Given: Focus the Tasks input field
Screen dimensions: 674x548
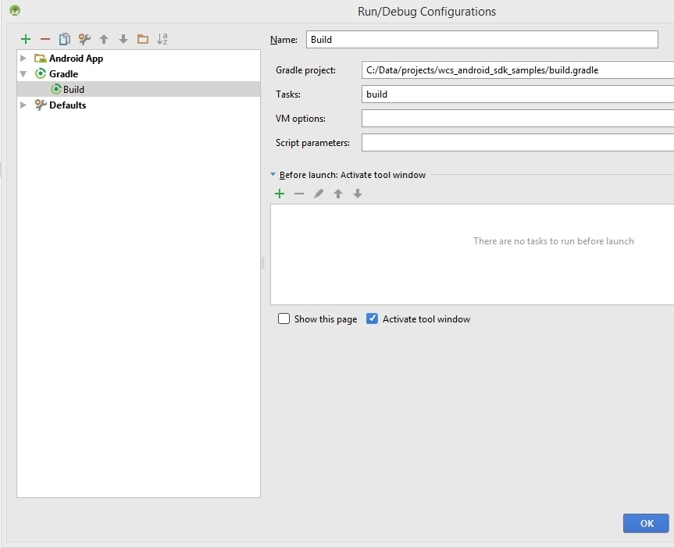Looking at the screenshot, I should pos(517,94).
